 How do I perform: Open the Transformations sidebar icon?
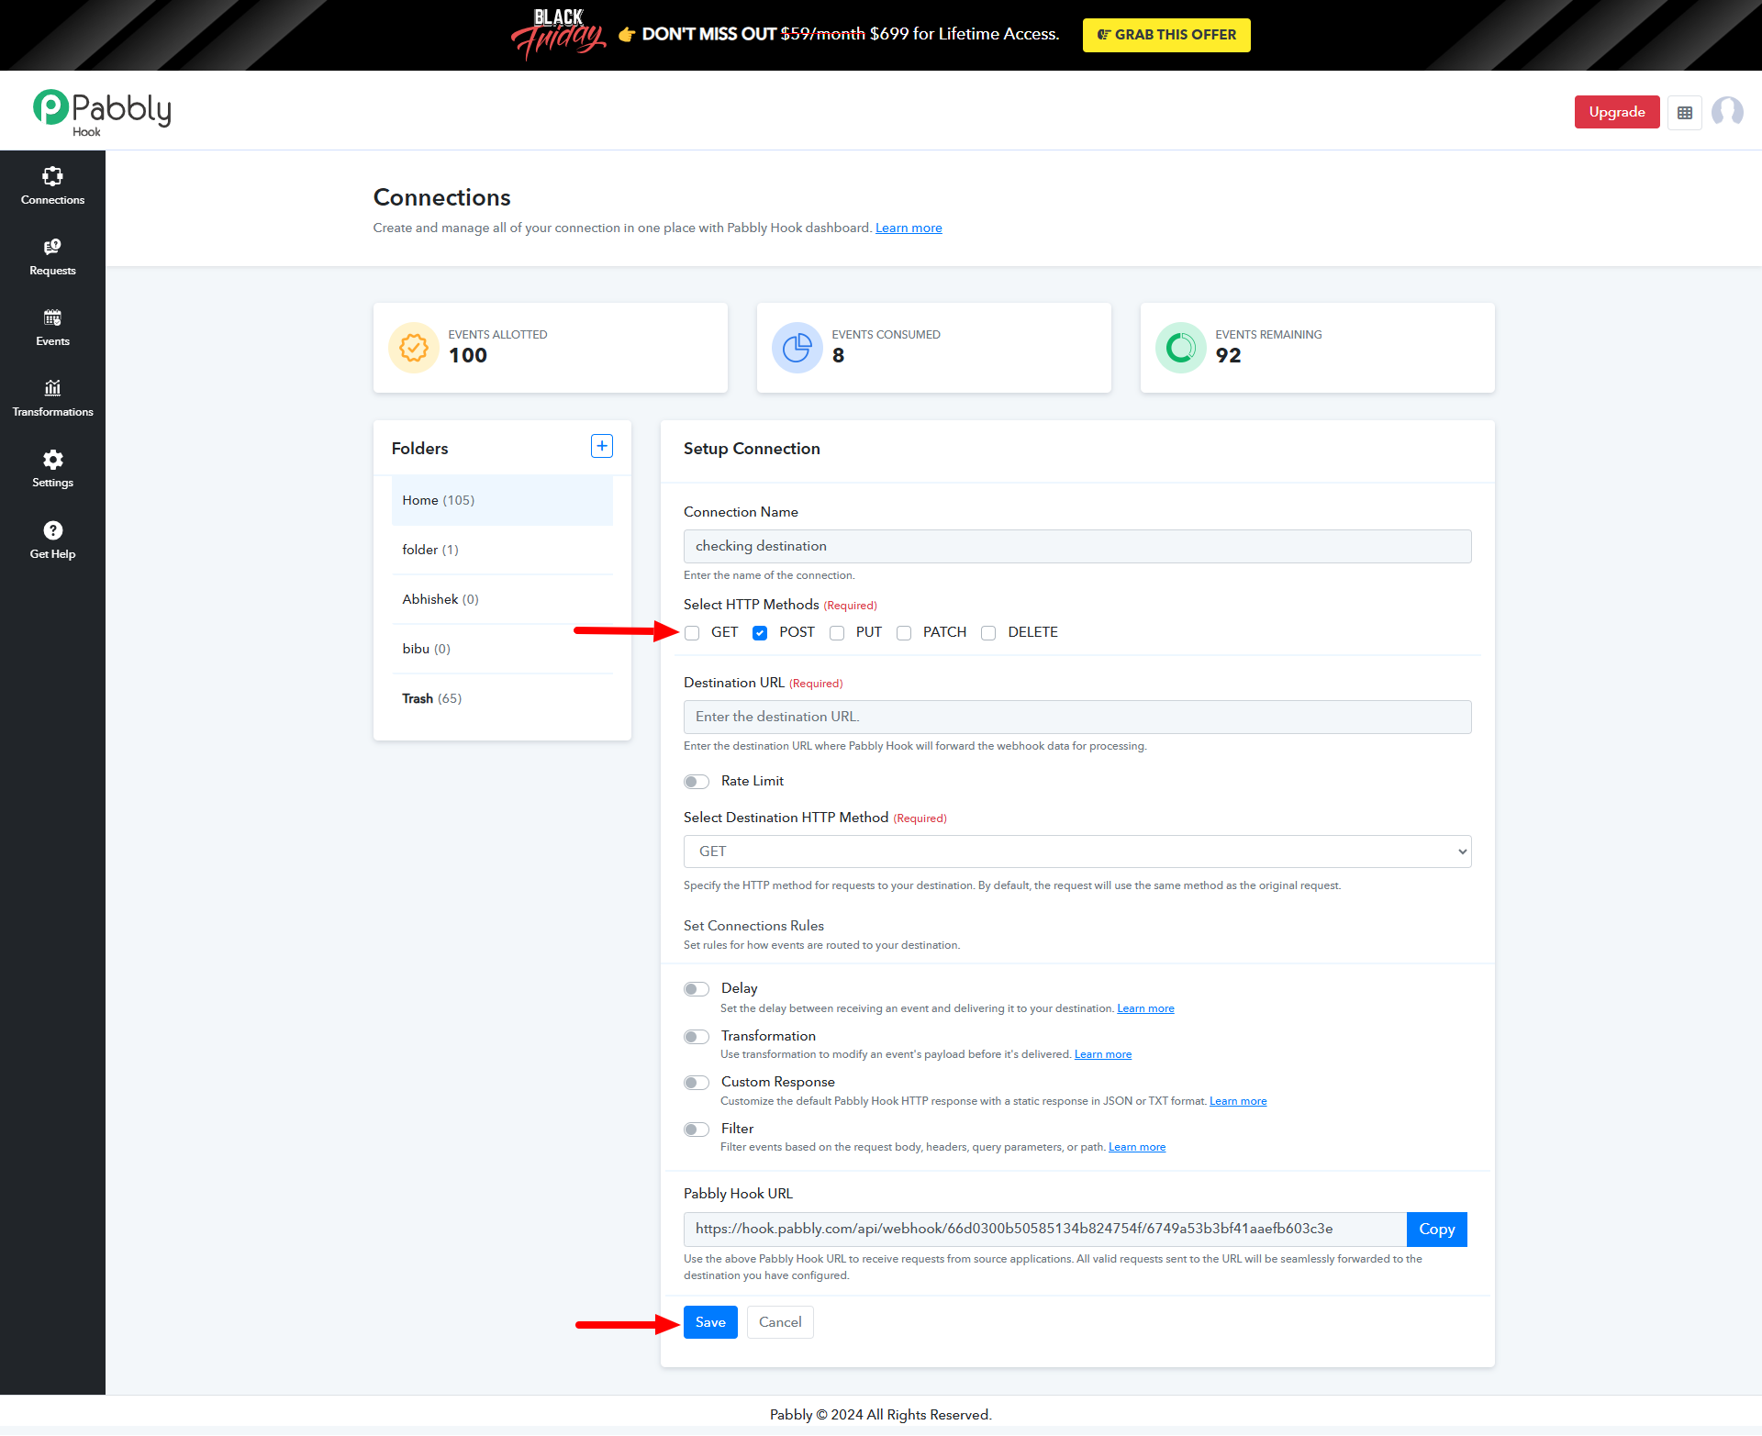point(52,388)
